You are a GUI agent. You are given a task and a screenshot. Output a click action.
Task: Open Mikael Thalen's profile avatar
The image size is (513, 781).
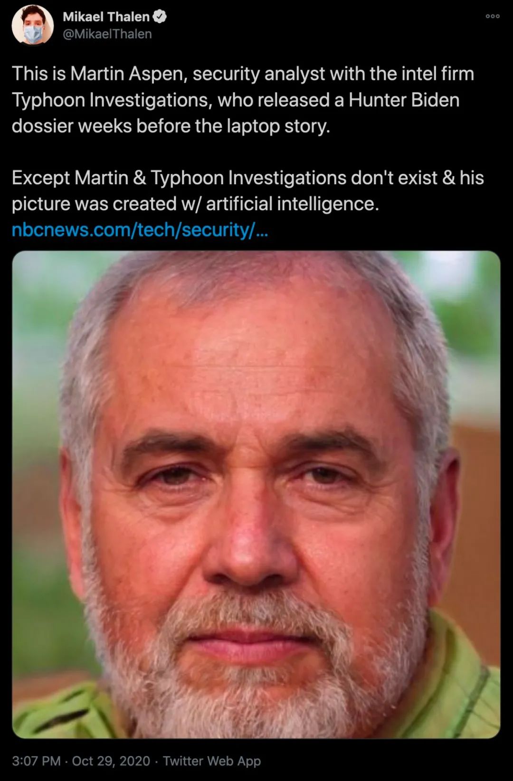click(x=32, y=25)
